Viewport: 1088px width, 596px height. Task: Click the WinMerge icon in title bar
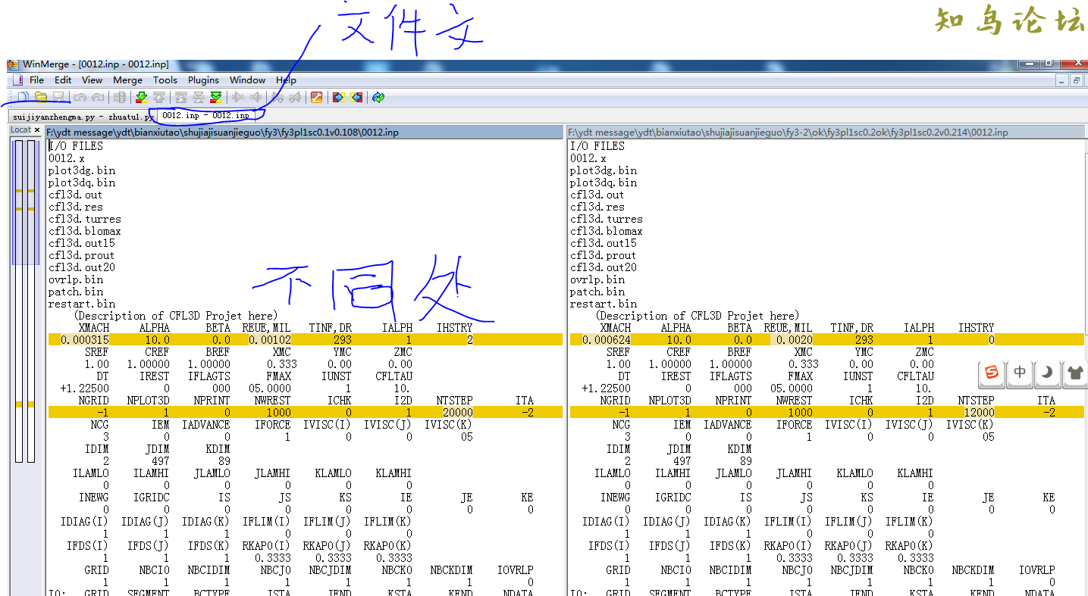tap(13, 65)
